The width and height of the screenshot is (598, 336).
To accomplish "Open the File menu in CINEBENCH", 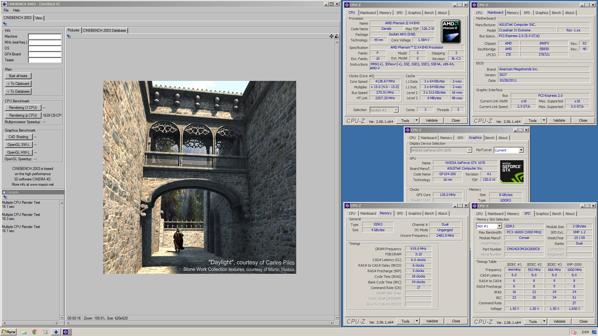I will tap(6, 10).
